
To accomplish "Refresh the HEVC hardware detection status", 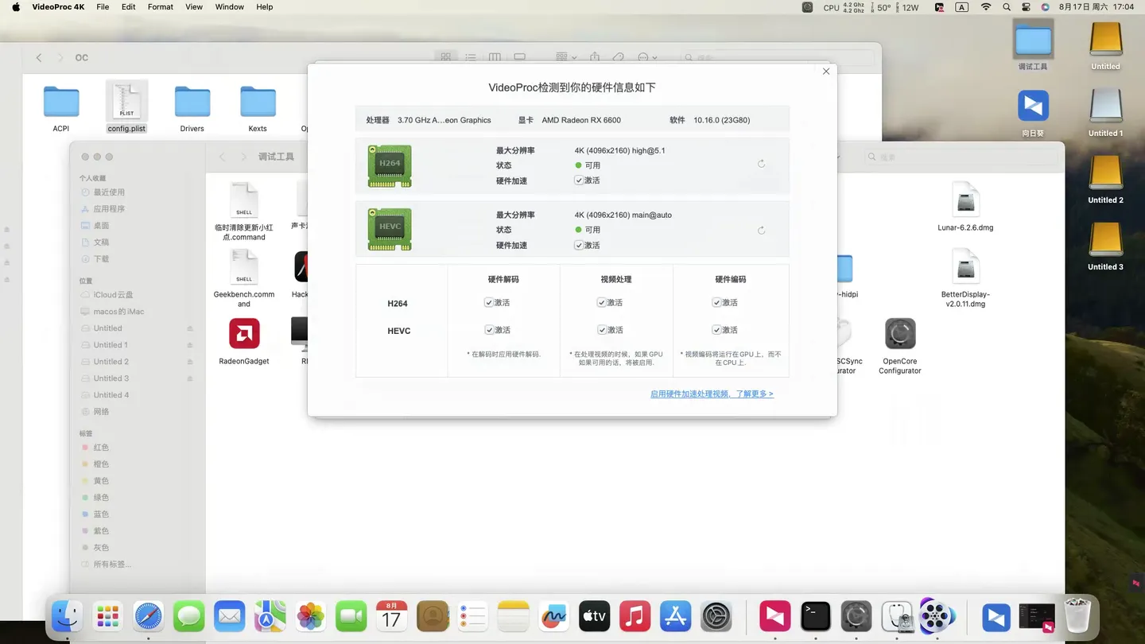I will [x=761, y=230].
